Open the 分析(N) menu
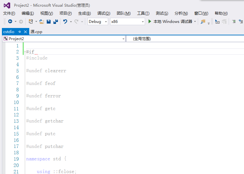Viewport: 244px width, 174px height. pos(181,13)
